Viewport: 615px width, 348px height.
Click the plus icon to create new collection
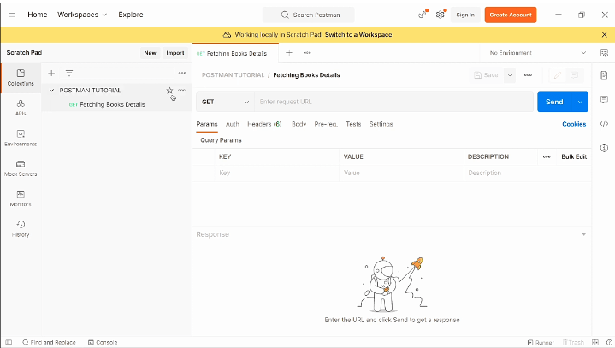tap(51, 73)
